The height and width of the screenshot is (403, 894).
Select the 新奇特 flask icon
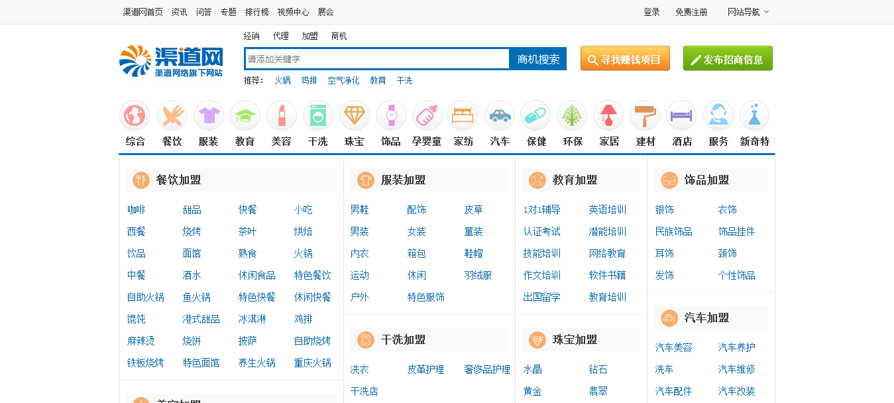tap(754, 114)
